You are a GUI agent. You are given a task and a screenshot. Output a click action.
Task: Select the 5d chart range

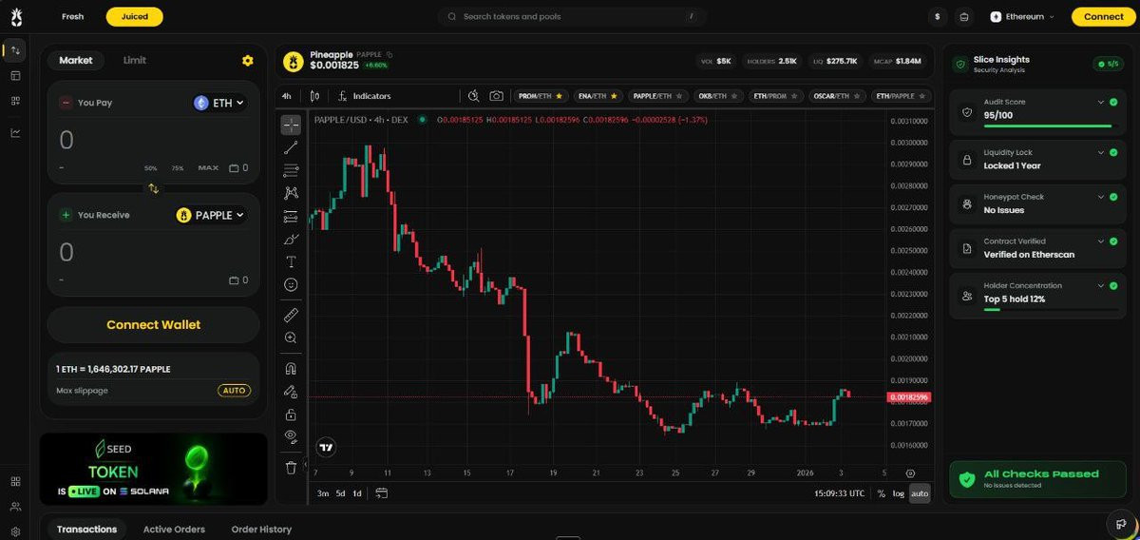(340, 493)
